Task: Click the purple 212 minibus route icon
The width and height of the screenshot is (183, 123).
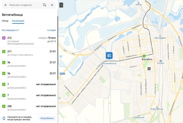Action: [x=4, y=38]
